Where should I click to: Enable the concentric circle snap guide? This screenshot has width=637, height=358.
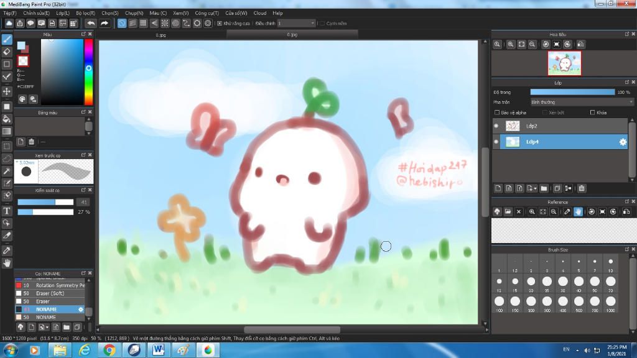[175, 23]
